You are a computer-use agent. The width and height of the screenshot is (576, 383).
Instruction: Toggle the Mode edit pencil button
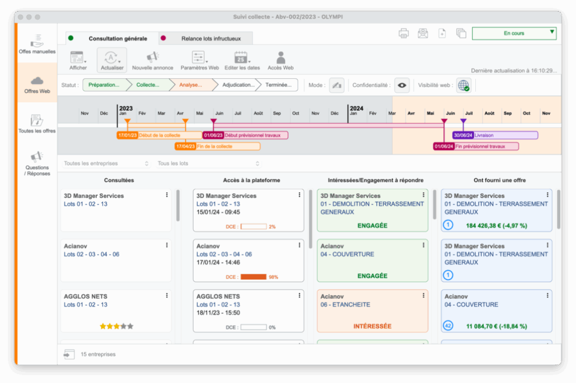pyautogui.click(x=336, y=85)
